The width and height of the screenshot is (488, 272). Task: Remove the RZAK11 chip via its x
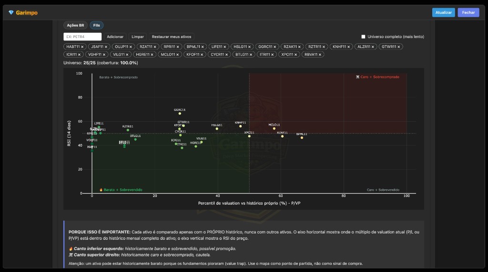(x=299, y=47)
